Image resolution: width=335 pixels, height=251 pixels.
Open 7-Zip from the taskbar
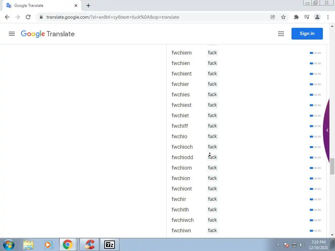(x=109, y=244)
